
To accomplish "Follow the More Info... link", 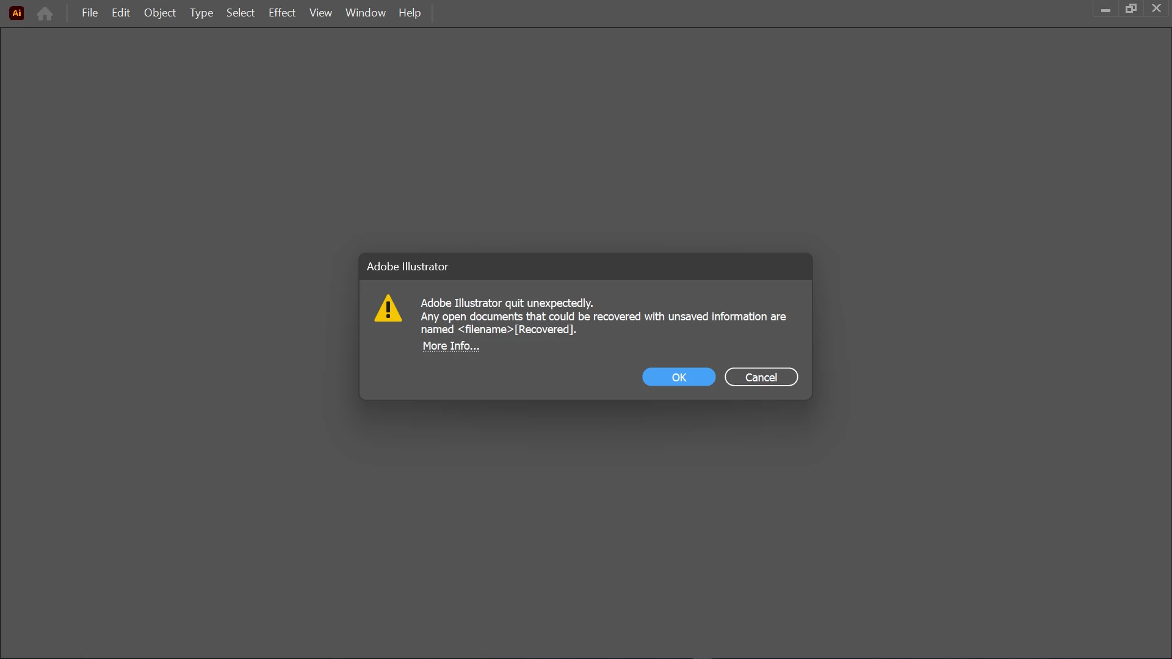I will pos(450,346).
